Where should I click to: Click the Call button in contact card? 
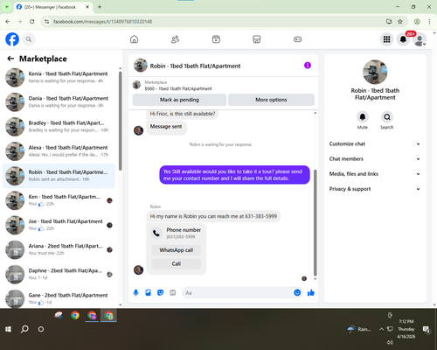pyautogui.click(x=177, y=263)
